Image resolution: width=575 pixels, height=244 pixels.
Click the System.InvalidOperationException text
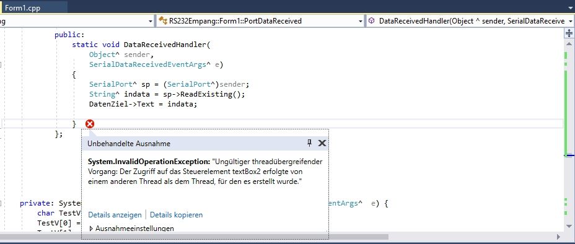pos(149,161)
